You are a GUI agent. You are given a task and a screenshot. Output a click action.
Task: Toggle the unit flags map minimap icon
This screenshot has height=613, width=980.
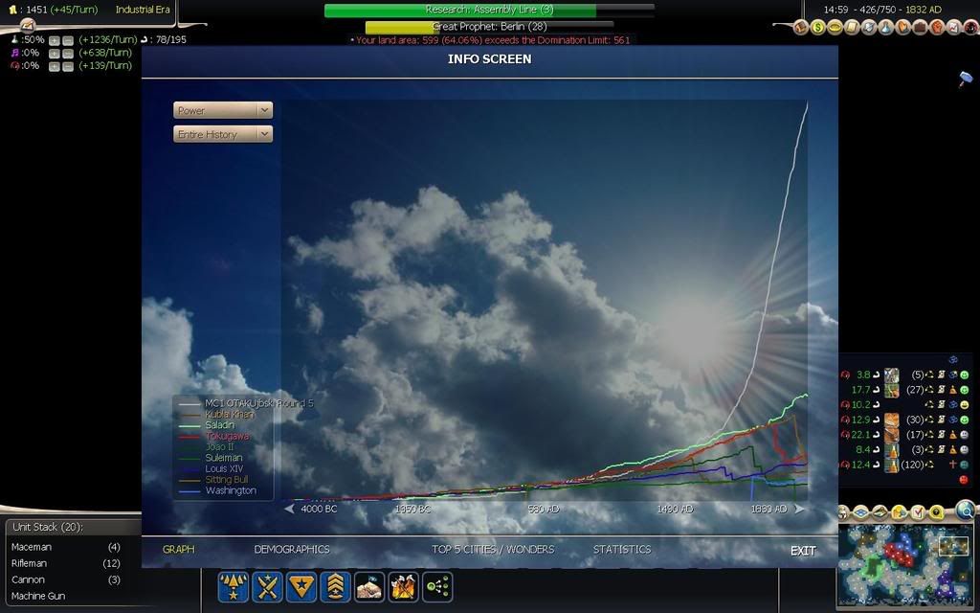pos(880,513)
